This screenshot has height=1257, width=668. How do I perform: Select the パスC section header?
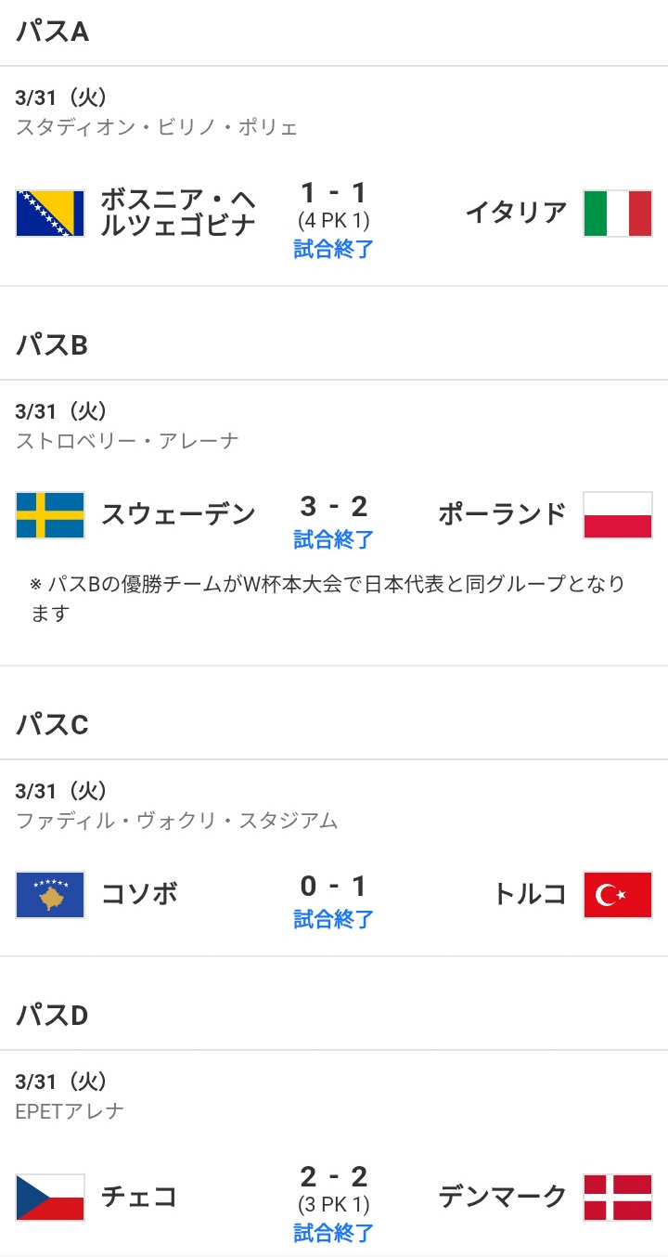[53, 725]
